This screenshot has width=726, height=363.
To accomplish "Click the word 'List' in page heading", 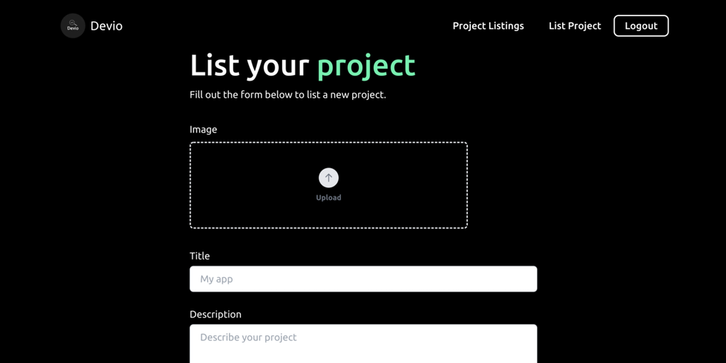I will [x=213, y=66].
